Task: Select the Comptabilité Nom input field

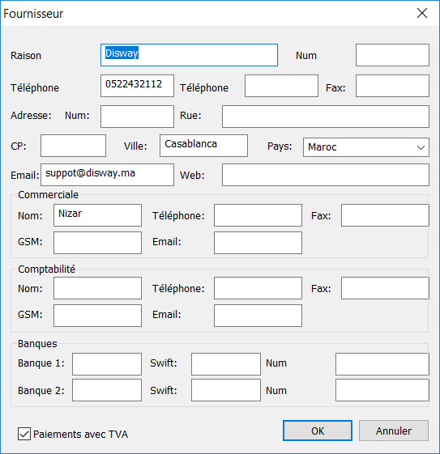Action: click(97, 288)
